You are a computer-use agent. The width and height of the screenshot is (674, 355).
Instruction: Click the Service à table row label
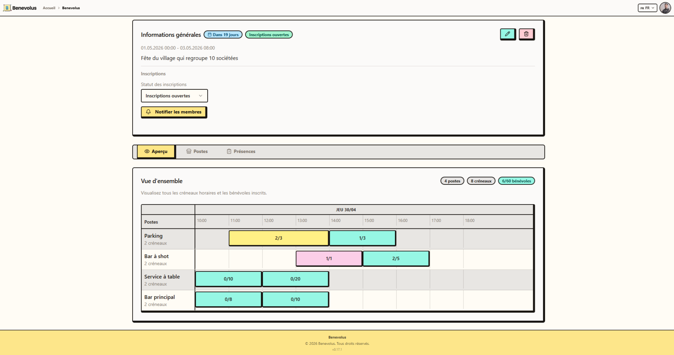[x=162, y=276]
